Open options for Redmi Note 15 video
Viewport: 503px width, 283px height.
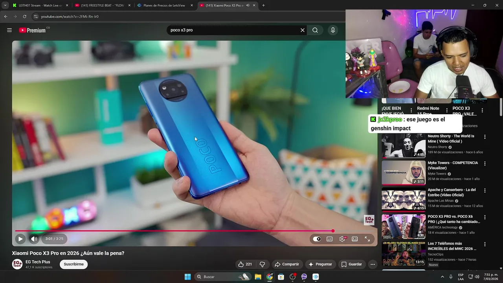point(447,110)
